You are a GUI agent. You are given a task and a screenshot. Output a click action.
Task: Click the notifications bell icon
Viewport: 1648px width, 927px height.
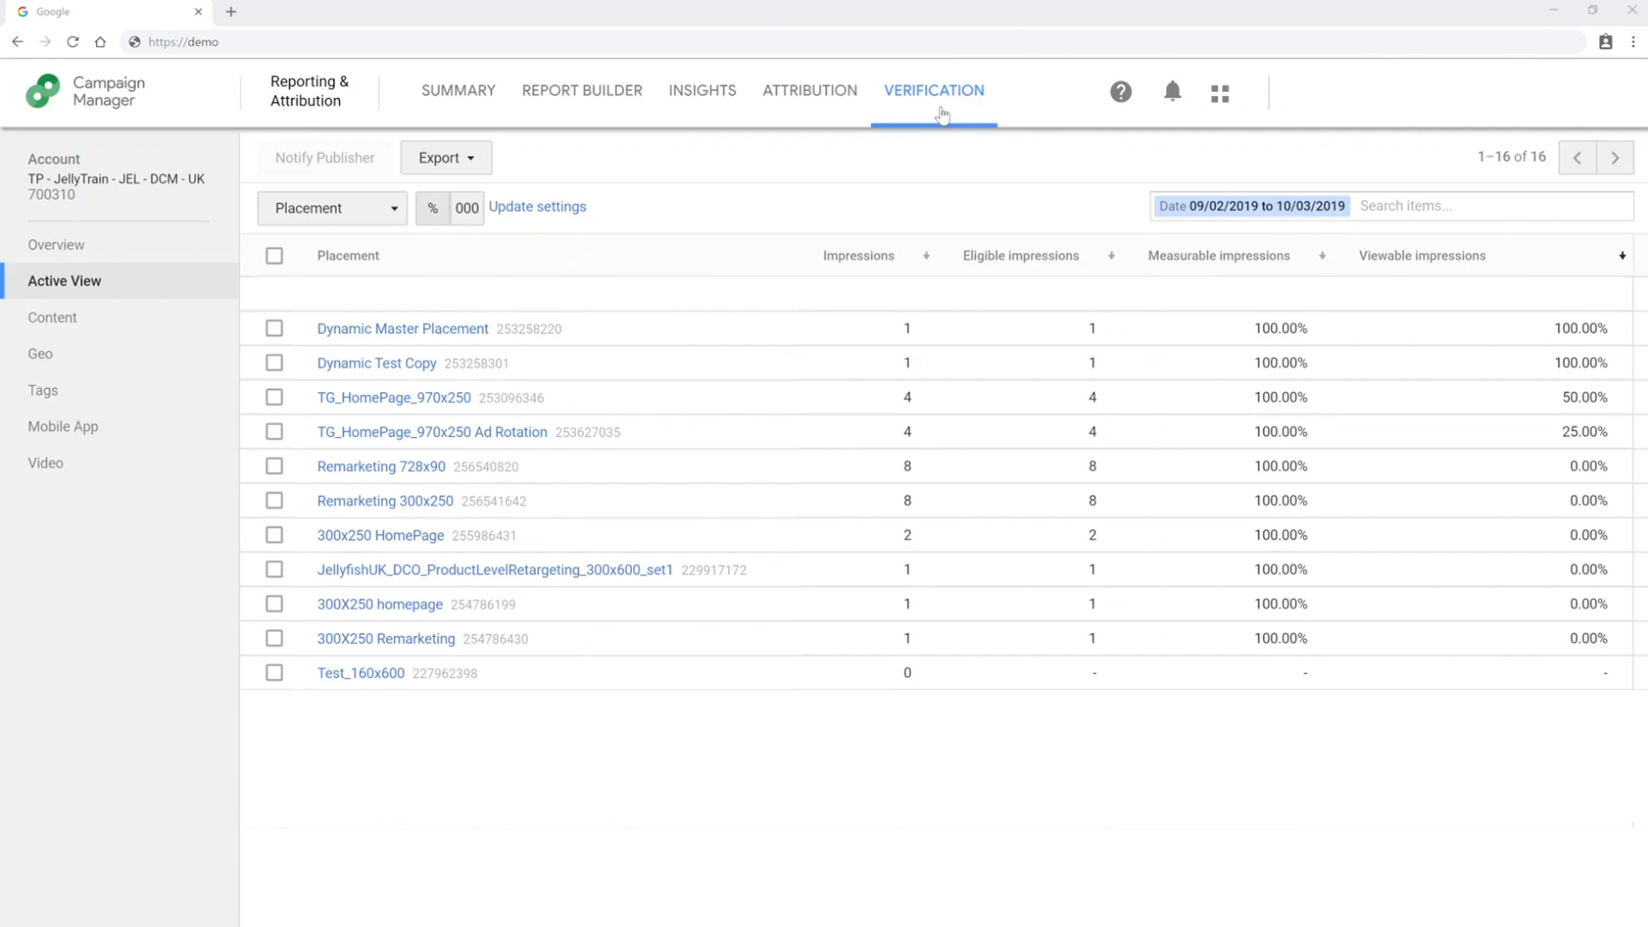1172,92
